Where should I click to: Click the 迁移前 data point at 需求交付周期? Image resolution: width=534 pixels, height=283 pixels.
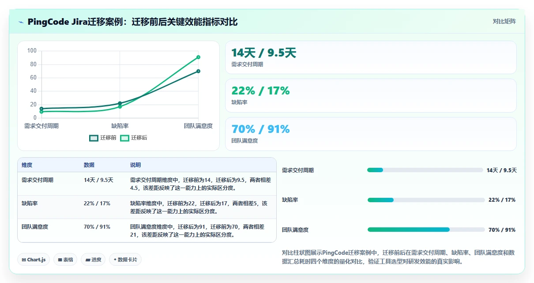[41, 109]
